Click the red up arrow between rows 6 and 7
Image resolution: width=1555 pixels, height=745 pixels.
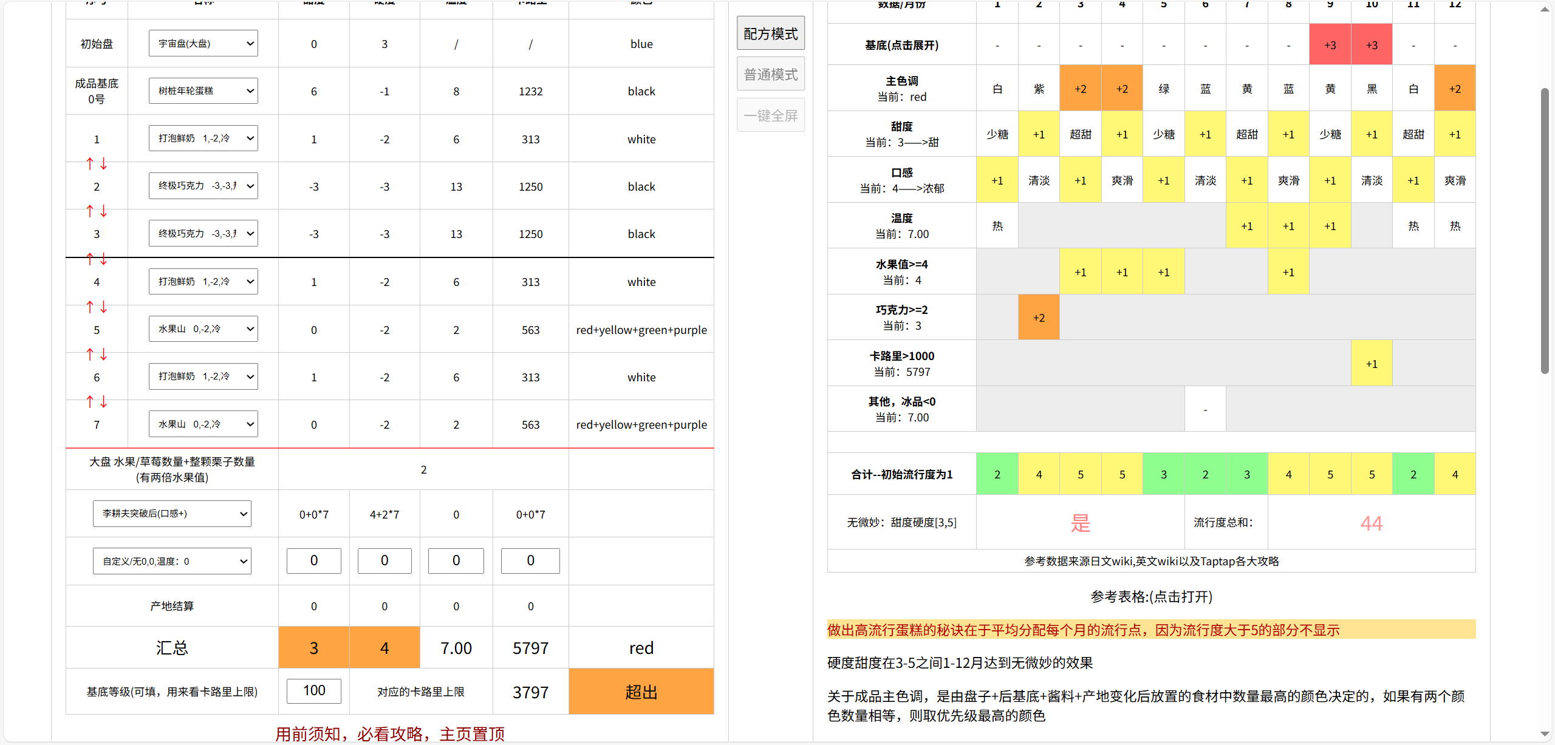pyautogui.click(x=90, y=401)
